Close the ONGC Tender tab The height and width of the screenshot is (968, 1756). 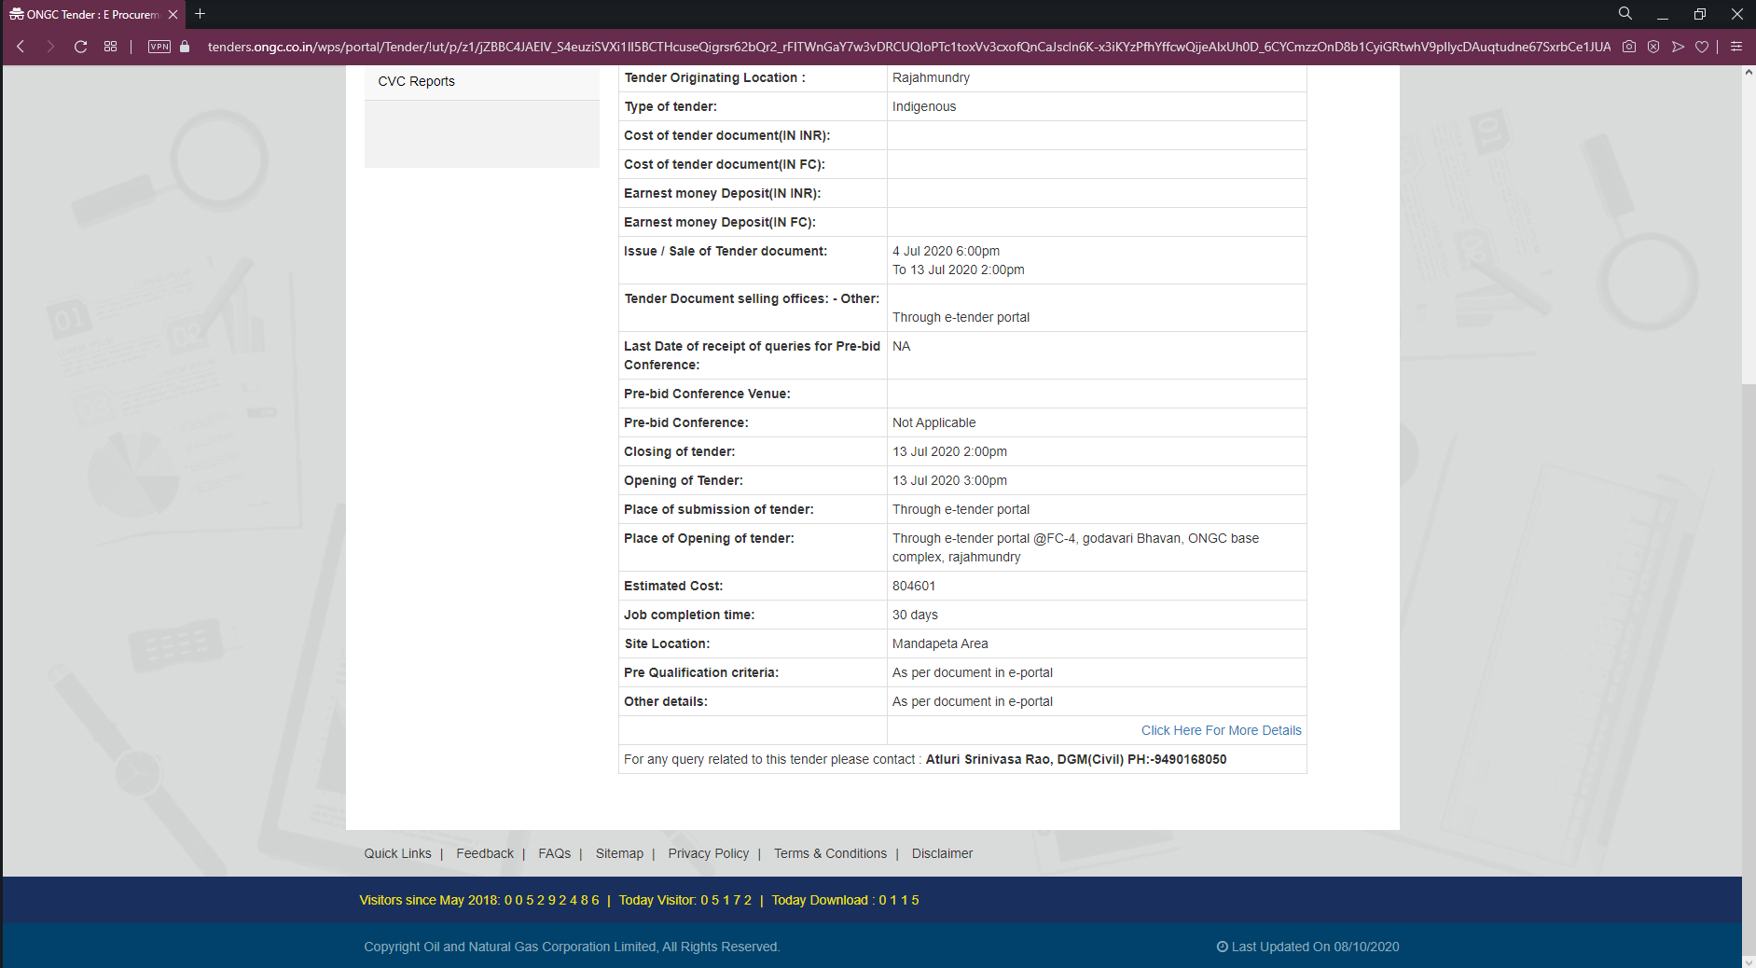[173, 15]
